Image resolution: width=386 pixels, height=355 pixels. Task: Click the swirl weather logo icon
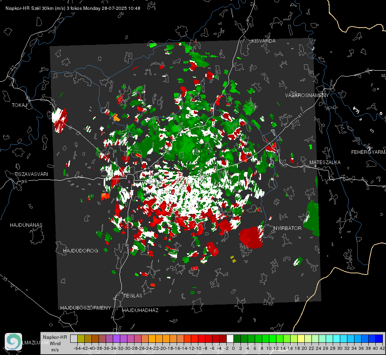point(13,342)
